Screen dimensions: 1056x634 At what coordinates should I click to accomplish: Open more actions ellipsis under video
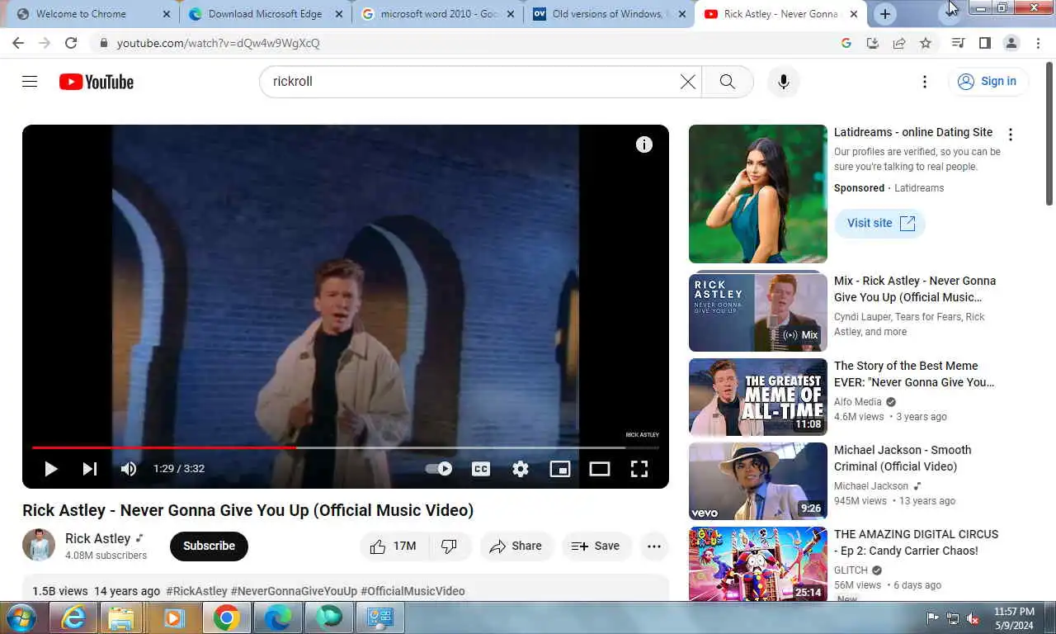pos(654,546)
